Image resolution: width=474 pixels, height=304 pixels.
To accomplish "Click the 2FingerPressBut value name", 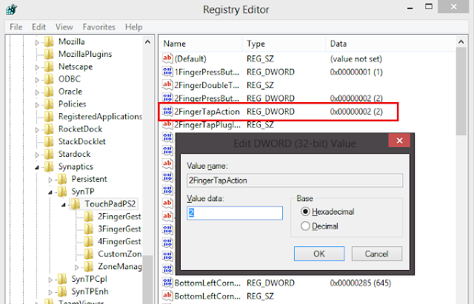I will (207, 98).
